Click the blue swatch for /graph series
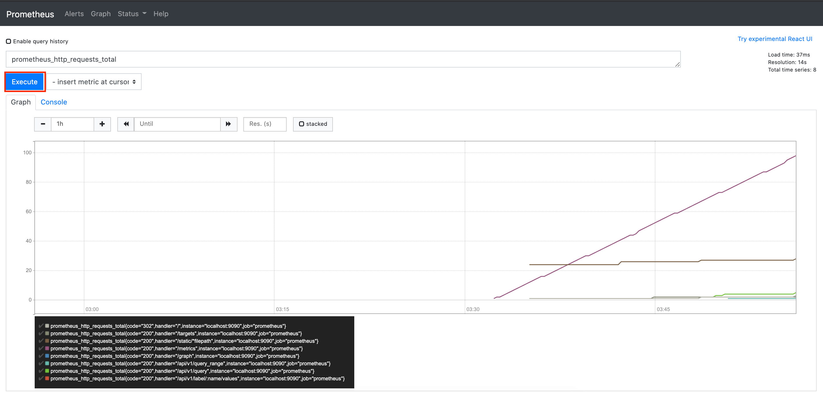This screenshot has height=393, width=823. 47,356
